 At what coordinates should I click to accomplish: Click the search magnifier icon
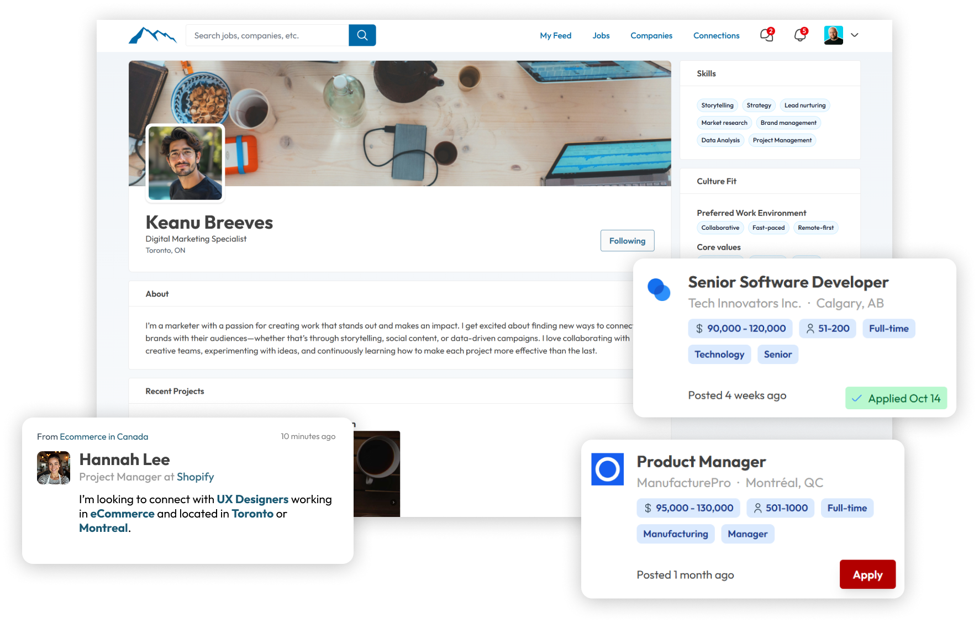tap(362, 35)
